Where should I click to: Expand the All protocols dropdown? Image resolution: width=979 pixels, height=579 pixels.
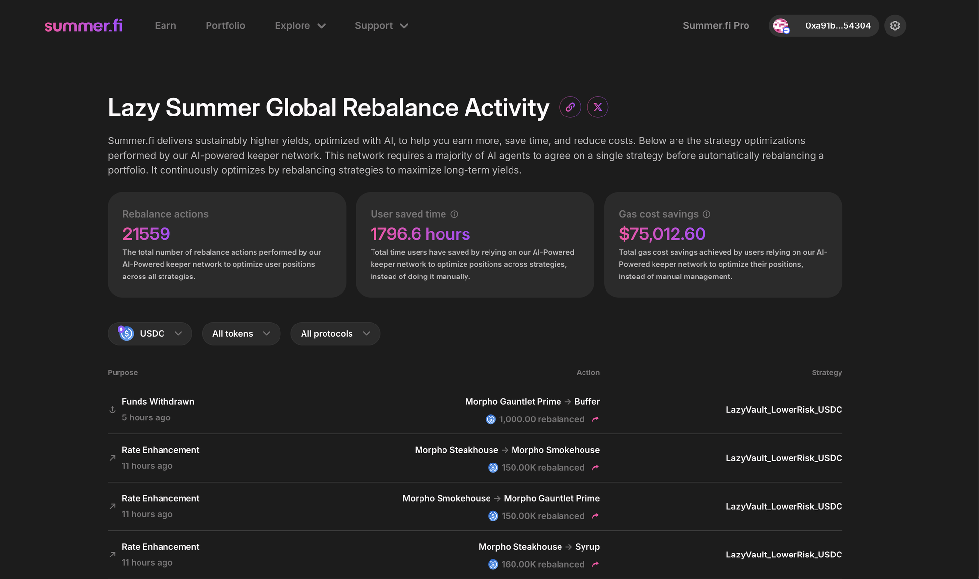click(335, 333)
